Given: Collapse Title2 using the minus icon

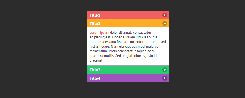Looking at the screenshot, I should tap(164, 23).
